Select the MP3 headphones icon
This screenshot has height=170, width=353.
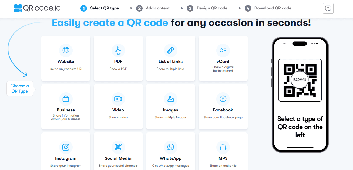pyautogui.click(x=223, y=147)
